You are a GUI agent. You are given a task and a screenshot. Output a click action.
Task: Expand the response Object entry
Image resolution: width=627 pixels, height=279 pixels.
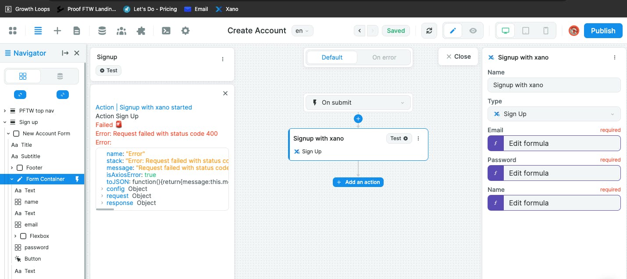103,203
